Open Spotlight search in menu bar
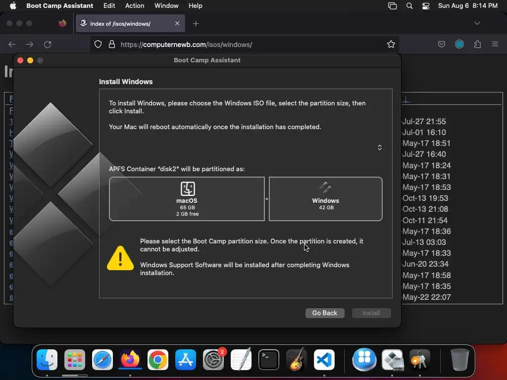This screenshot has width=507, height=380. point(409,6)
